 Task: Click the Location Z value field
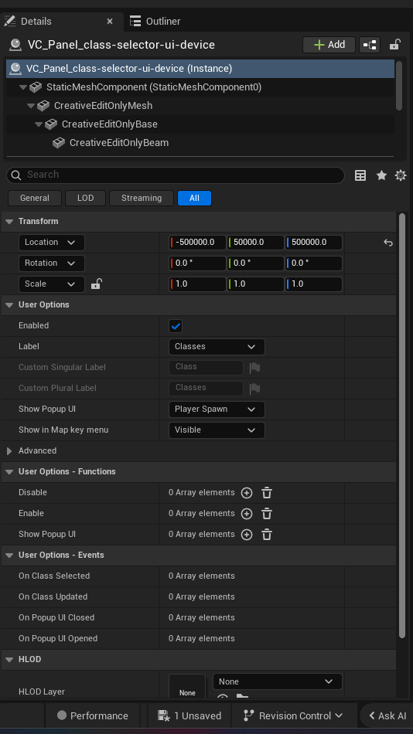pos(314,243)
